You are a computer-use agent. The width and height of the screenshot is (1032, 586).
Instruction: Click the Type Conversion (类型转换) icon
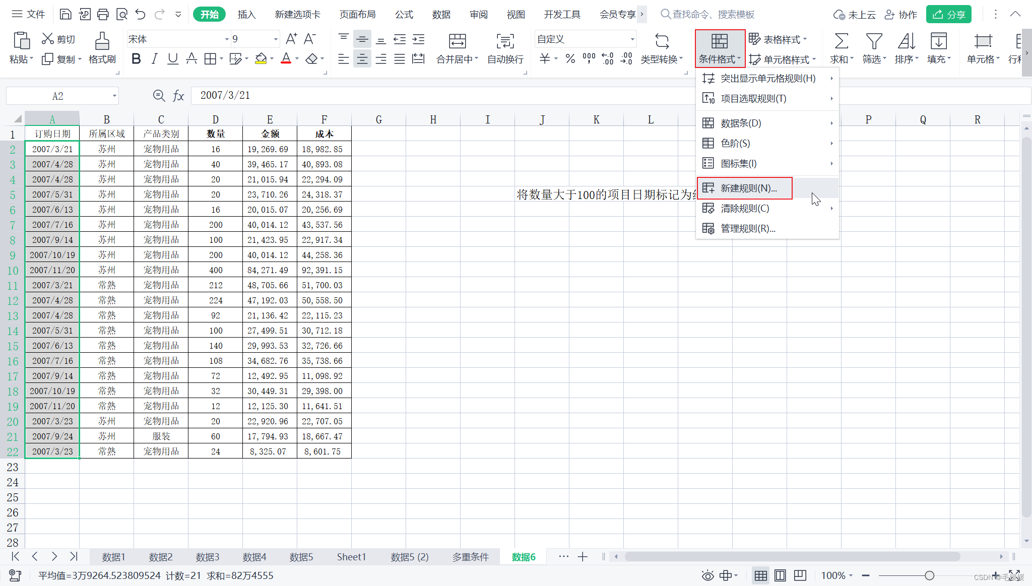pyautogui.click(x=661, y=41)
